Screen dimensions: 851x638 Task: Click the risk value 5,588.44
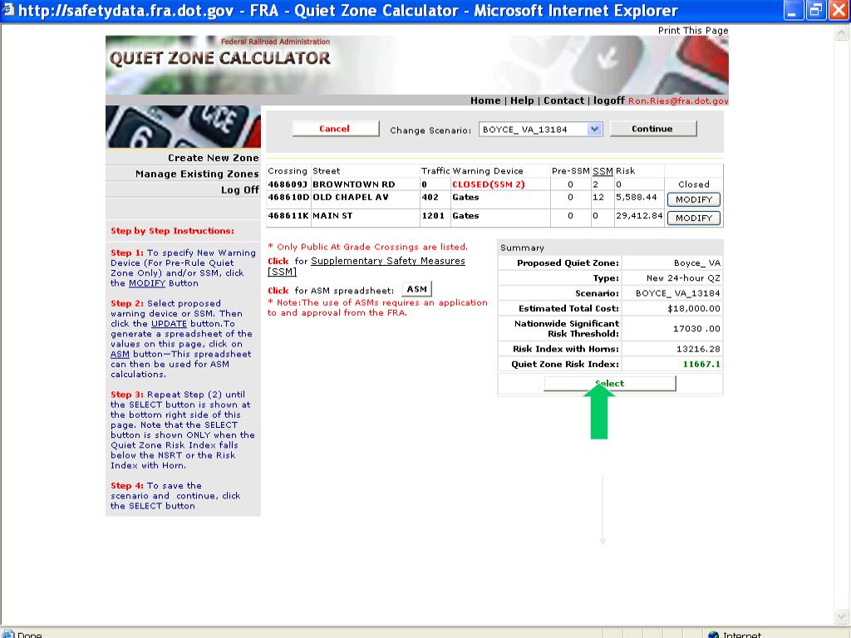coord(636,198)
